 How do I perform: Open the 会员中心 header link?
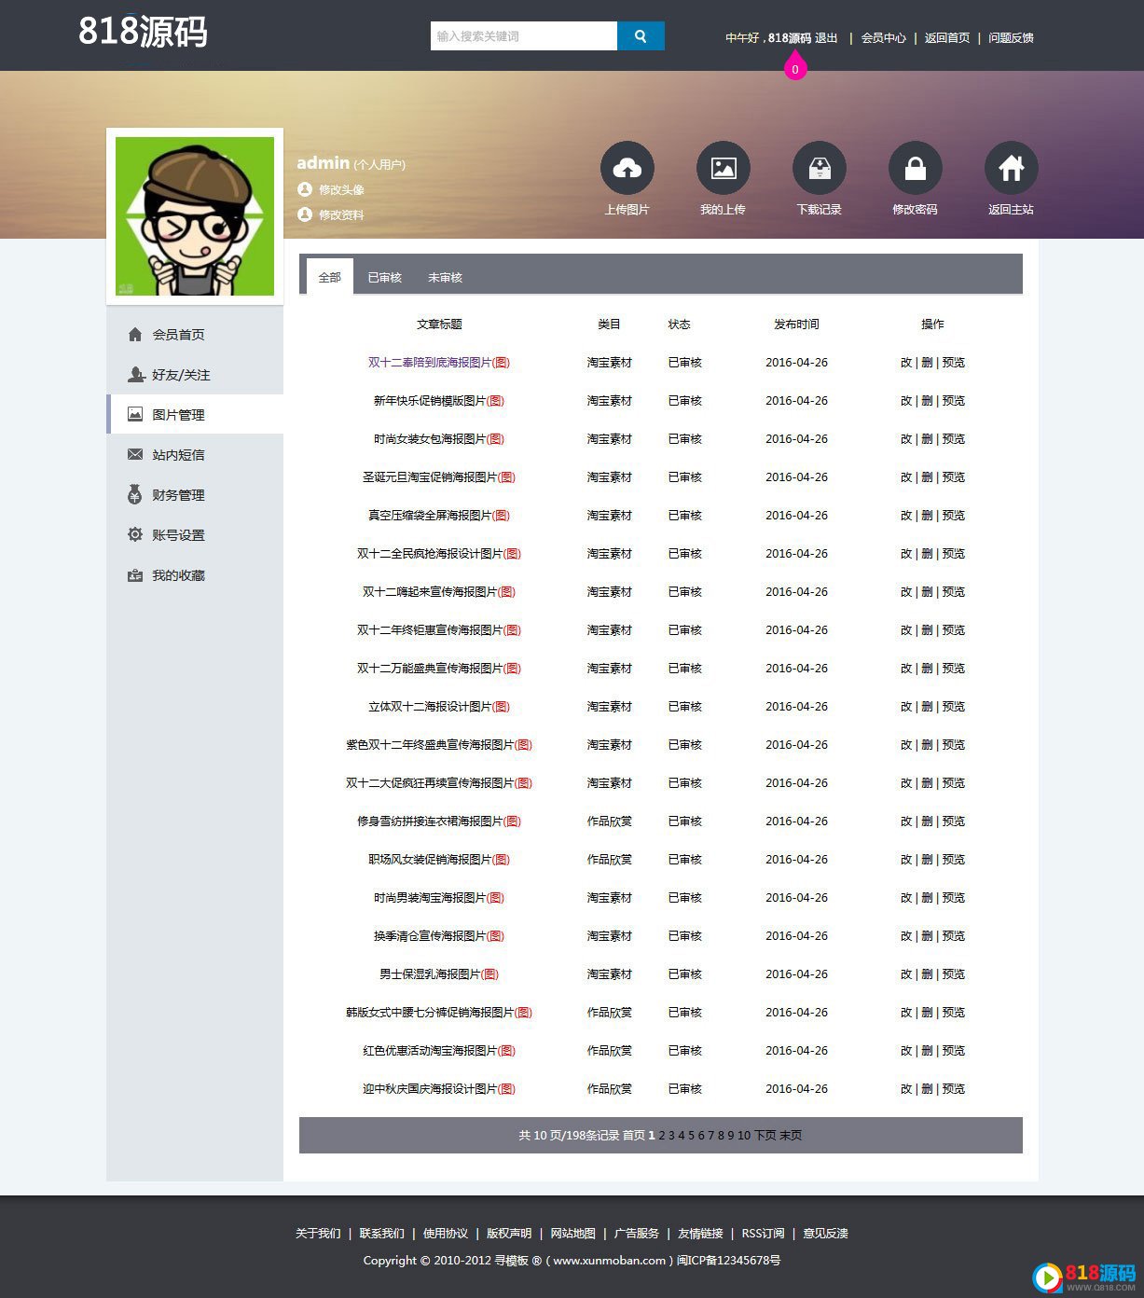click(883, 38)
